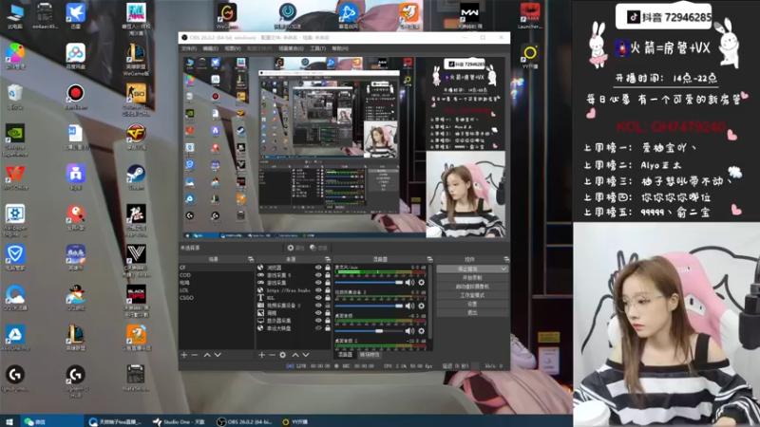Pop out the Controls (控件) dock
Viewport: 760px width, 427px height.
[506, 259]
